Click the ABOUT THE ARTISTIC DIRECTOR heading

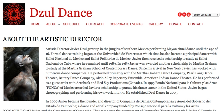tap(52, 39)
